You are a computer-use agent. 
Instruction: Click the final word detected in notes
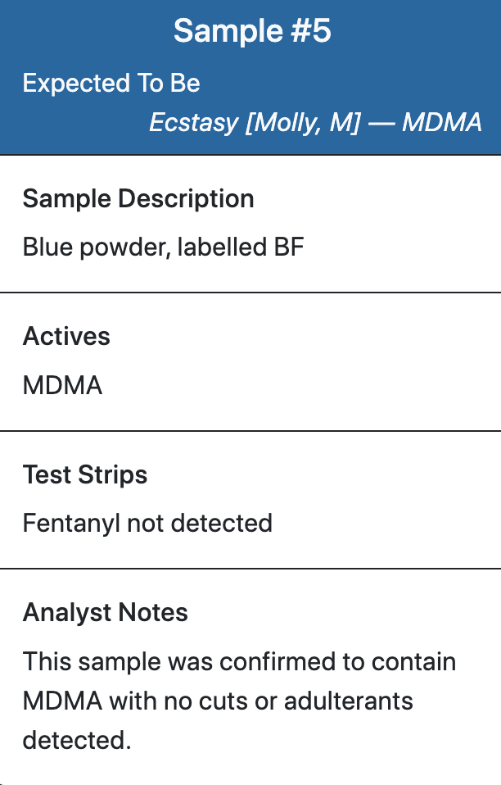(x=77, y=740)
